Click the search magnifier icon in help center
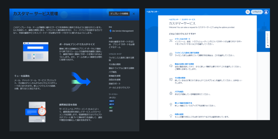This screenshot has height=139, width=278. coord(247,12)
